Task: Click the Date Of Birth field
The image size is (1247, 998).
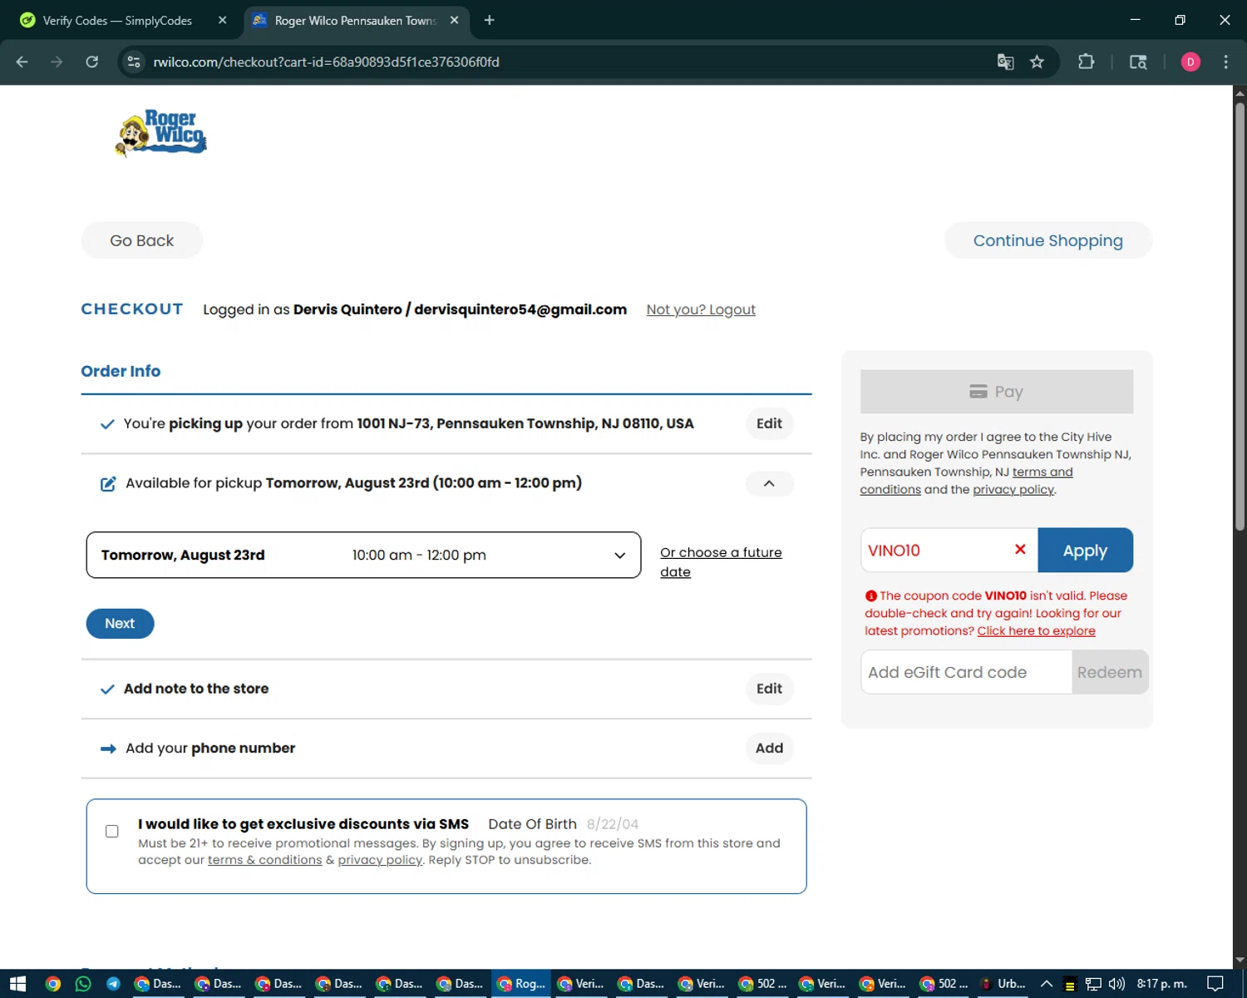Action: coord(613,824)
